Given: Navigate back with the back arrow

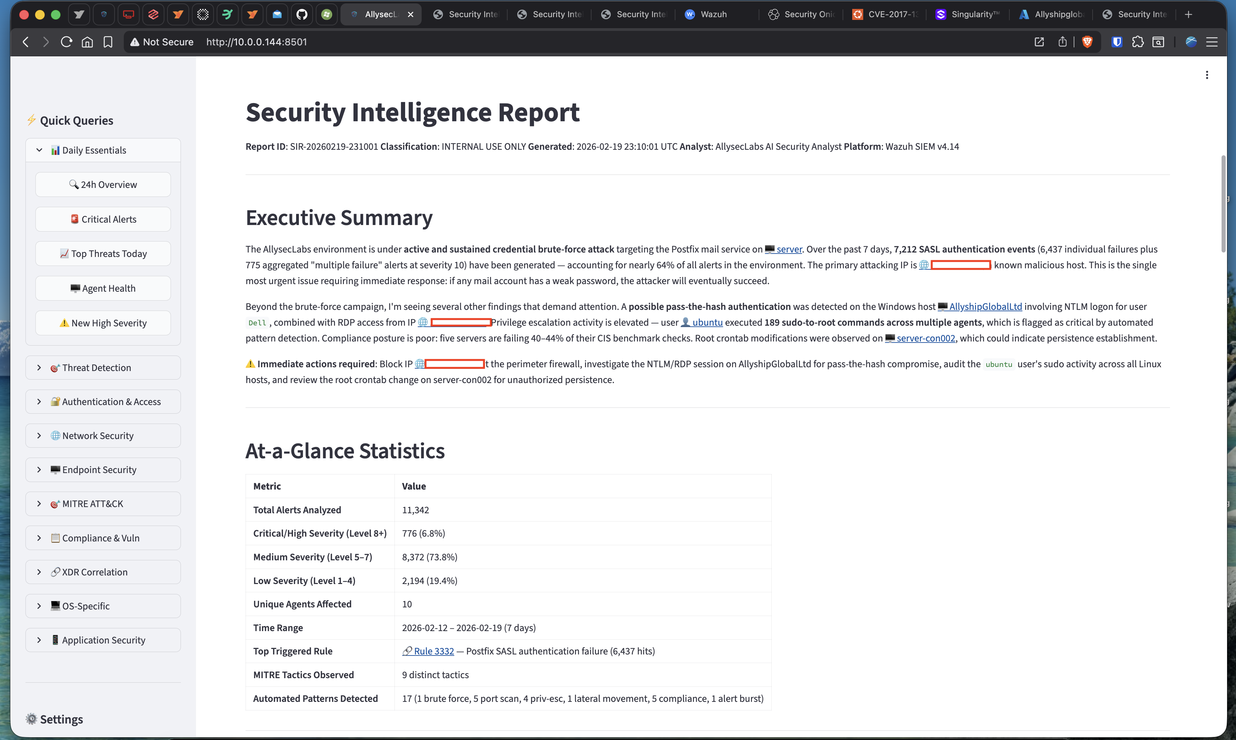Looking at the screenshot, I should (x=25, y=42).
